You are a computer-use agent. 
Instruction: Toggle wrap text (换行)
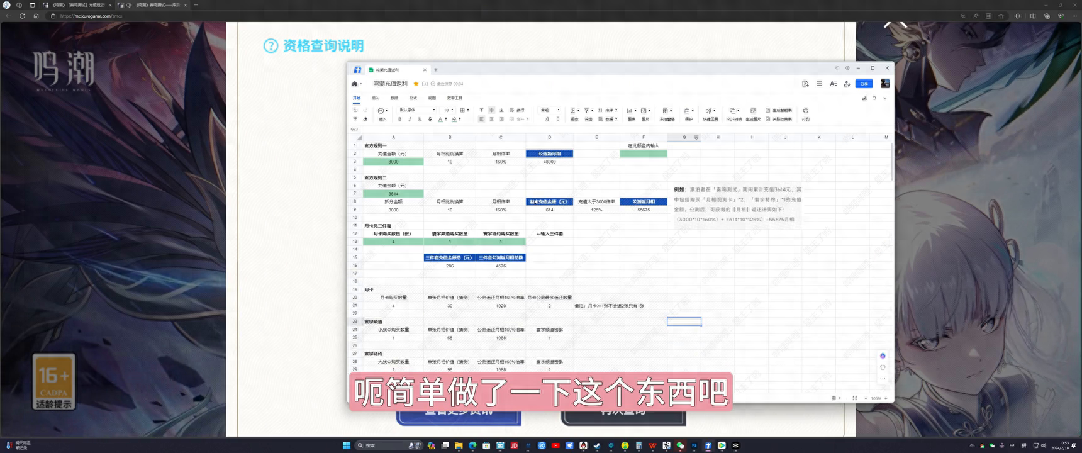coord(516,110)
